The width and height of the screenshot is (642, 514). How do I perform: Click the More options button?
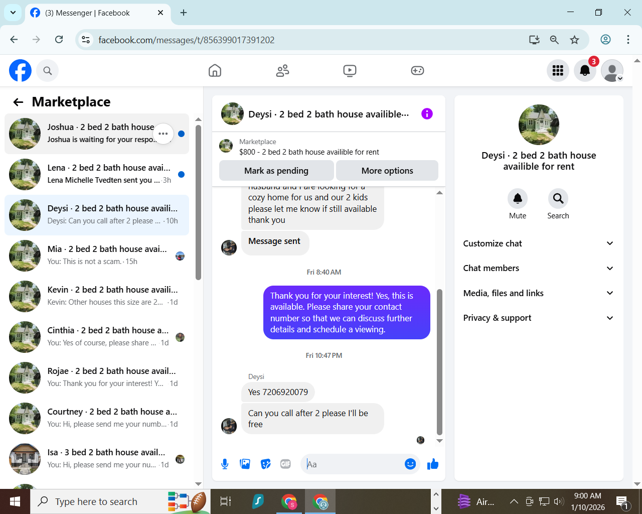387,171
